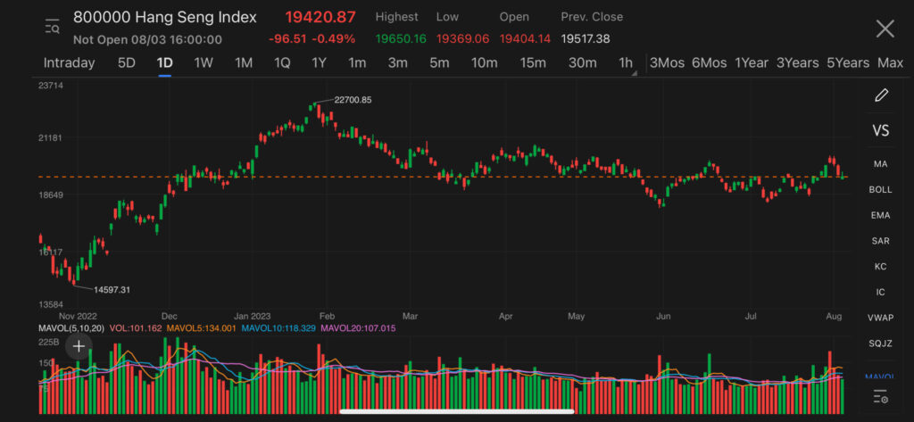Tap the MAVOL5:134.001 value
Viewport: 914px width, 422px height.
coord(203,328)
